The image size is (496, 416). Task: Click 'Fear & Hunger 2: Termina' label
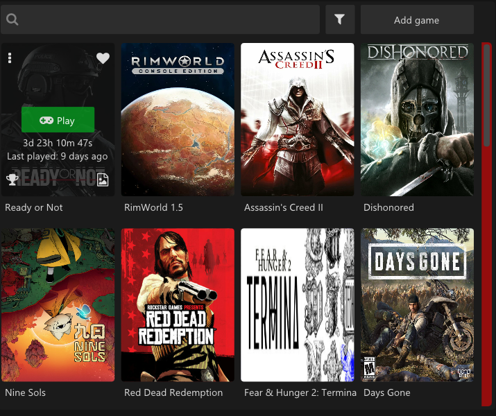pos(300,392)
